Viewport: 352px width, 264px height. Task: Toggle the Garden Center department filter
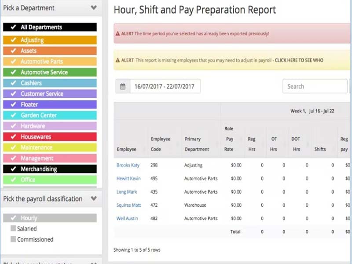click(50, 115)
